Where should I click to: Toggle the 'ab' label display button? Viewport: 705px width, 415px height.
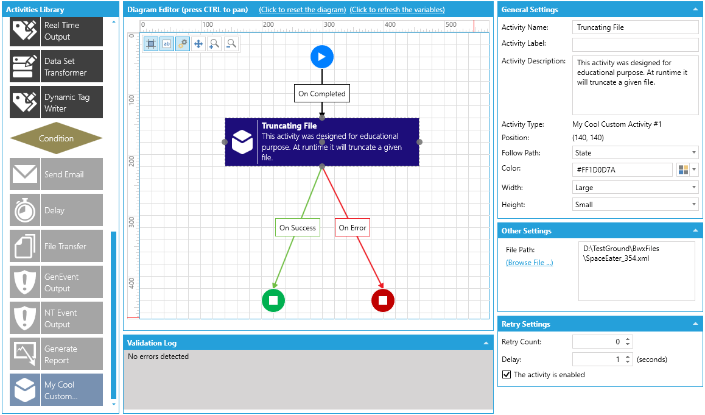pos(167,44)
